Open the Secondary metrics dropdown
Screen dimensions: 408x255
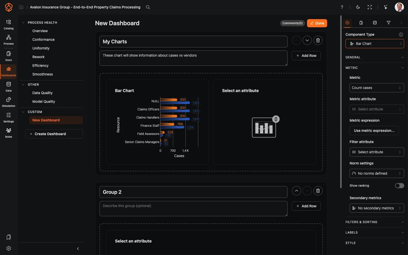tap(377, 208)
